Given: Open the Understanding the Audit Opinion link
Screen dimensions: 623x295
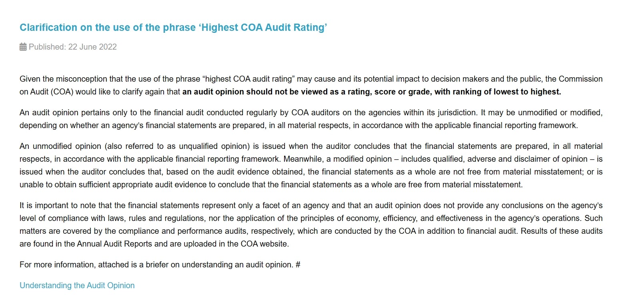Looking at the screenshot, I should point(77,285).
